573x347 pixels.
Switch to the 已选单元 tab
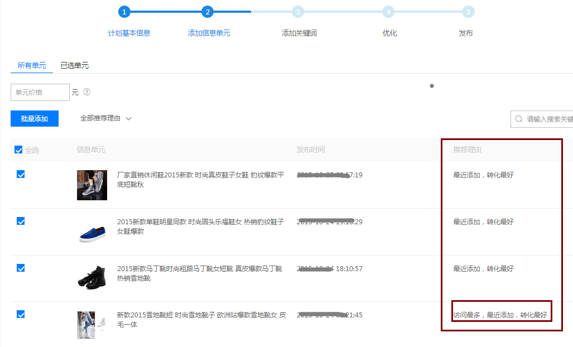coord(74,65)
